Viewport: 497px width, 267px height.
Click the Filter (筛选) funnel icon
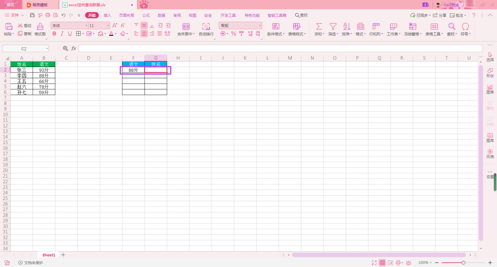[x=333, y=26]
